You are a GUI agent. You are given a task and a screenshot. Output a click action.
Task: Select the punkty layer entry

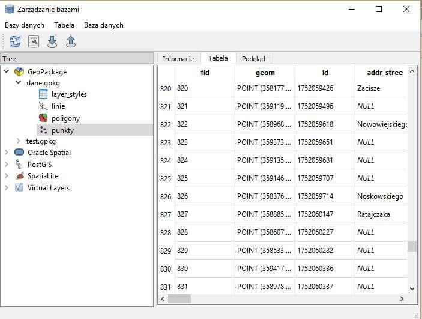62,130
